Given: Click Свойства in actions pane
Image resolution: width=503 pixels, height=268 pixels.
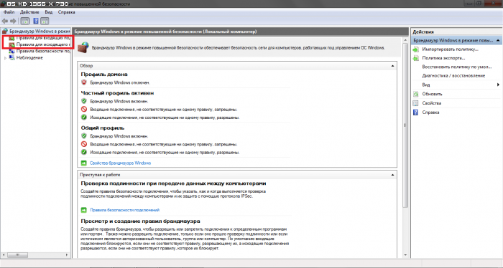Looking at the screenshot, I should (x=431, y=103).
